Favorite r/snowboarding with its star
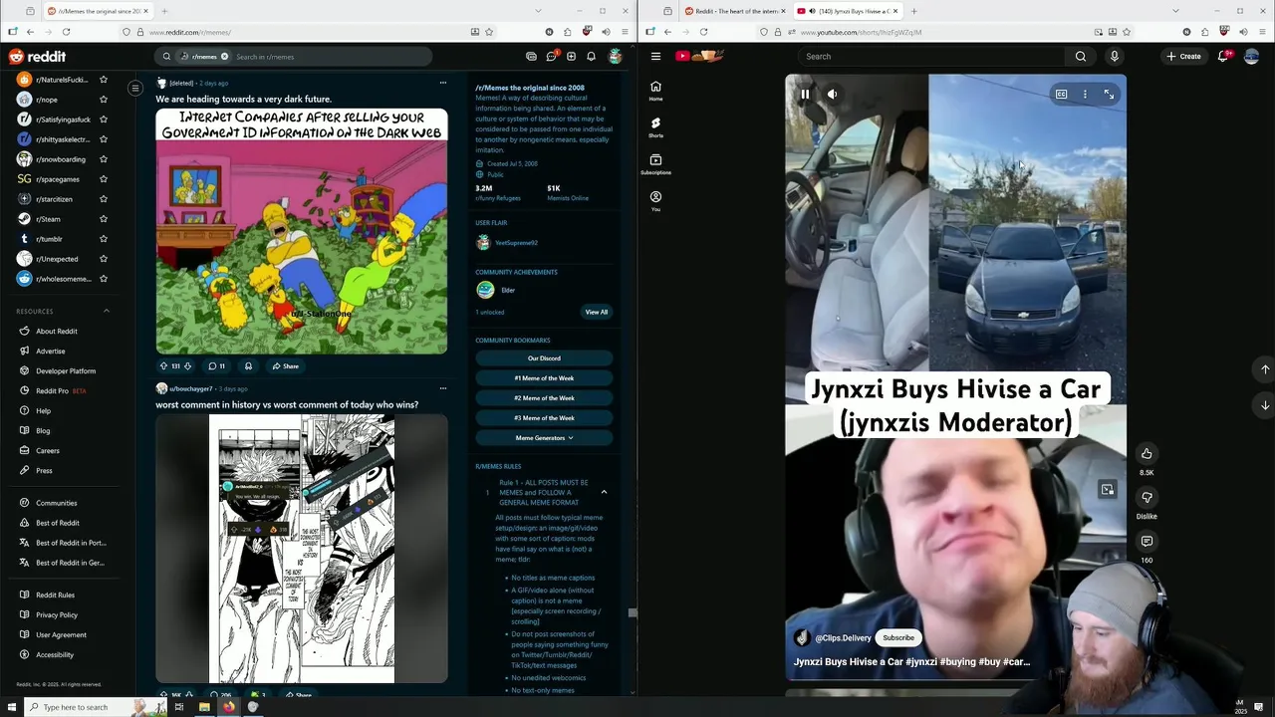This screenshot has width=1275, height=717. (x=103, y=159)
